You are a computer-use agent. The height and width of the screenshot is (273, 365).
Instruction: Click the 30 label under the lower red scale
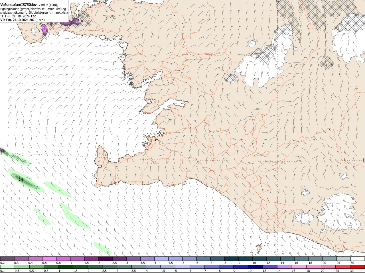[x=352, y=271]
